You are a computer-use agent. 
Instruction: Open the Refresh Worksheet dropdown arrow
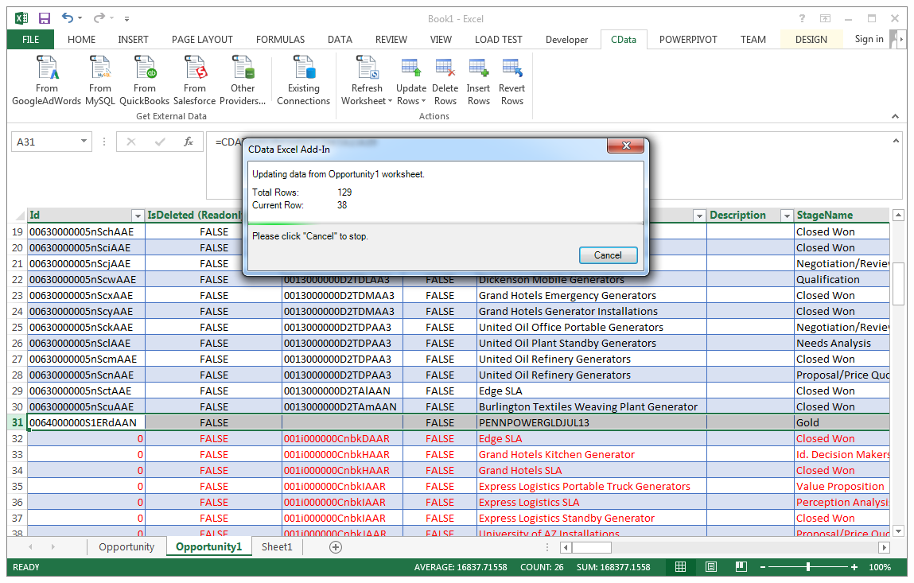(x=390, y=102)
